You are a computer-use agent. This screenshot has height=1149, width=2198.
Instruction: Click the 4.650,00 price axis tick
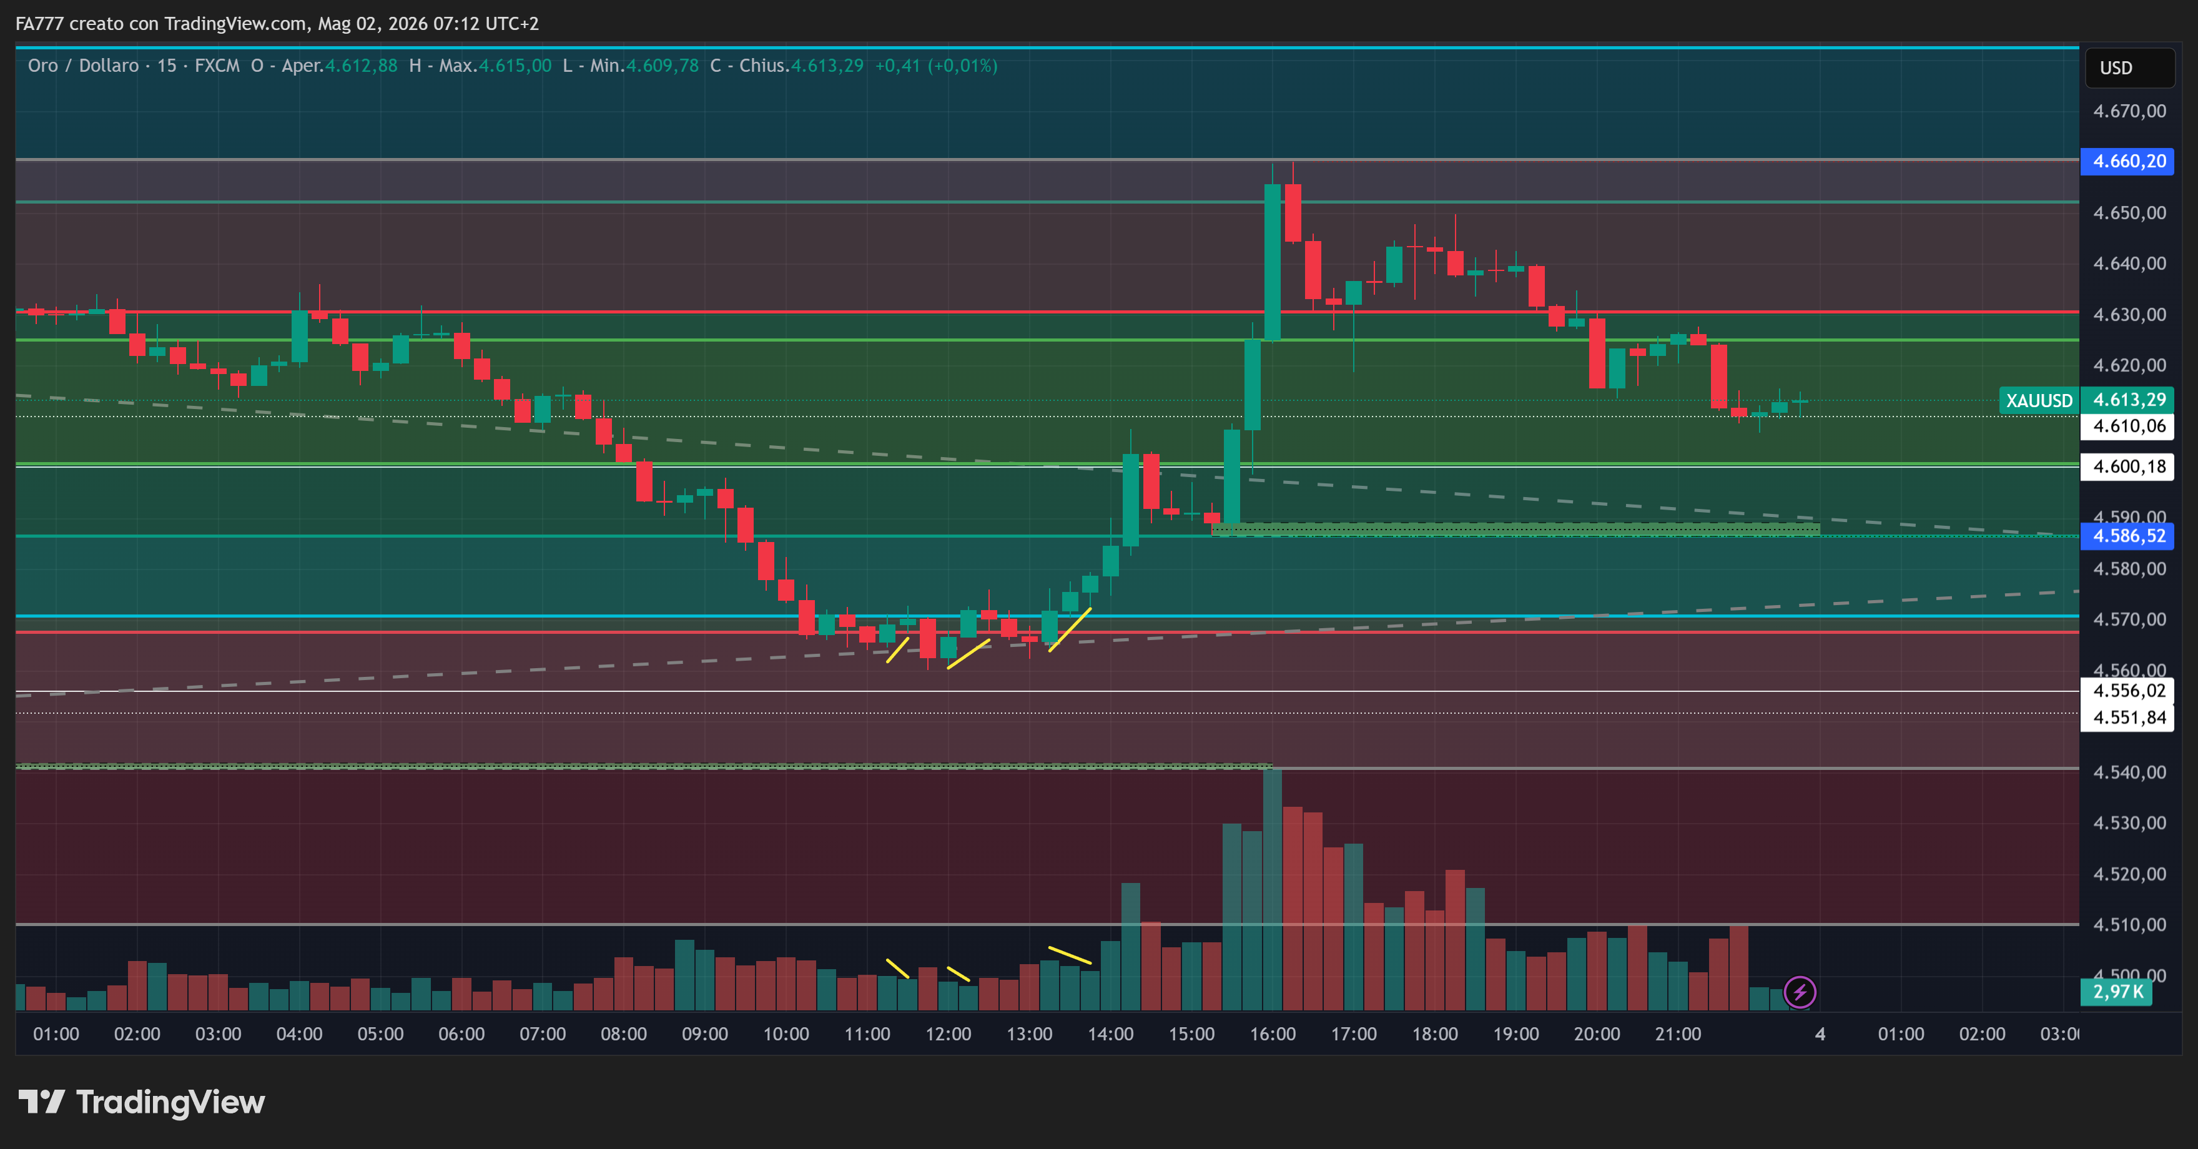pos(2129,212)
